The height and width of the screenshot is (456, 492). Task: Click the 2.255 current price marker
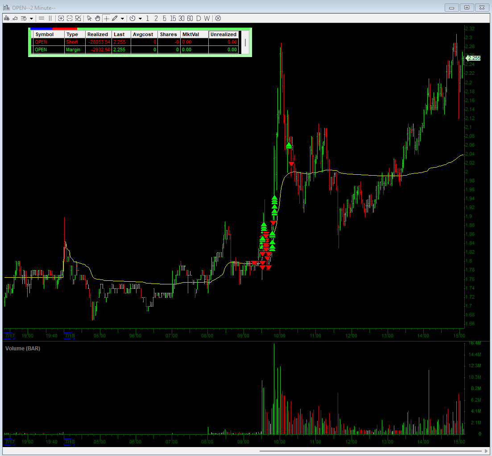(x=473, y=58)
